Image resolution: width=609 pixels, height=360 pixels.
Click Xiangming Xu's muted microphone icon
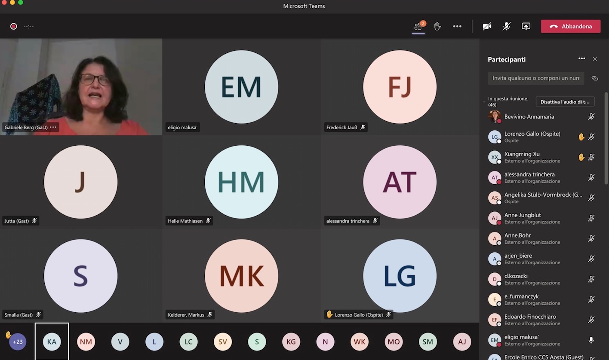coord(591,157)
